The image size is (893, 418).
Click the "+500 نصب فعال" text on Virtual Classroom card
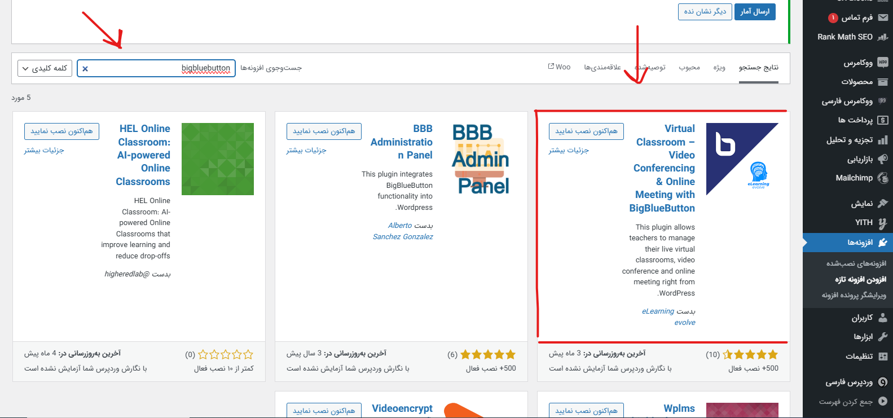tap(753, 368)
